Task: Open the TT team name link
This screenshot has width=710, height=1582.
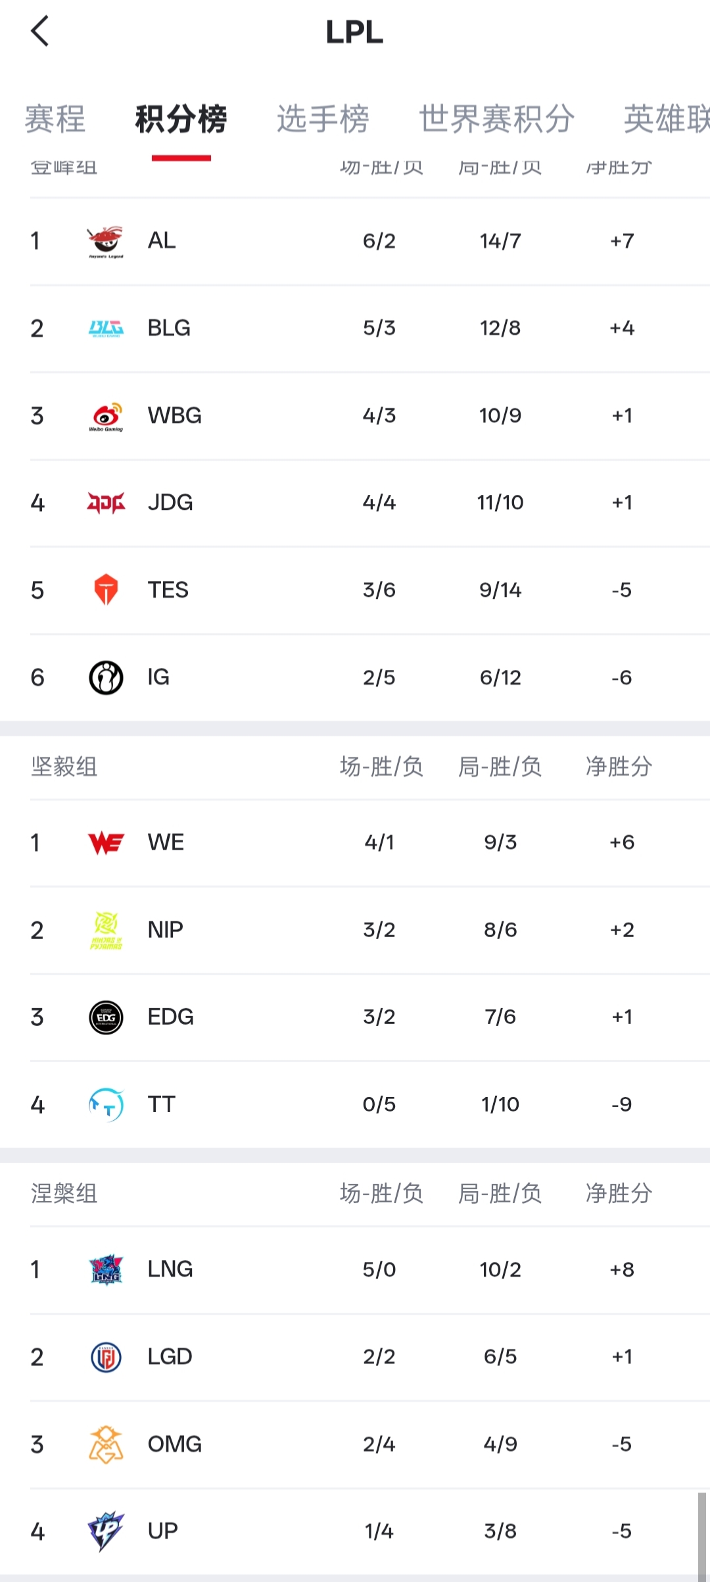Action: (x=162, y=1104)
